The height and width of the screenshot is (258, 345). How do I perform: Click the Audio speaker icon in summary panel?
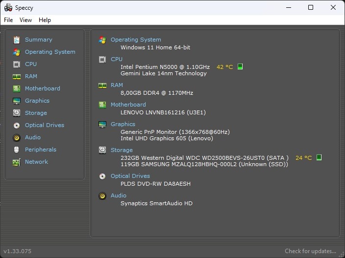coord(102,195)
